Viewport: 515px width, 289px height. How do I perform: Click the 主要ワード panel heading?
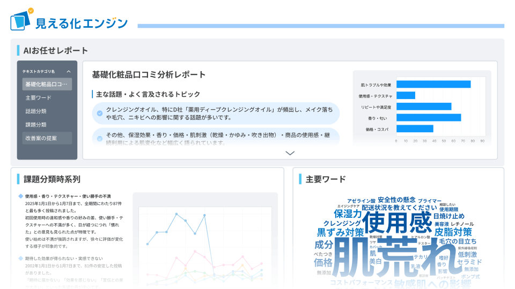(326, 179)
